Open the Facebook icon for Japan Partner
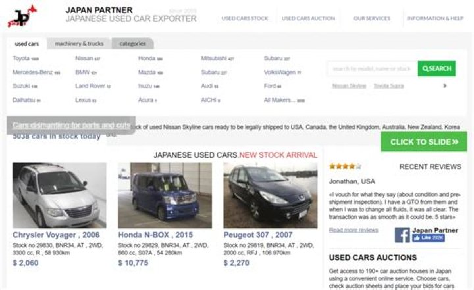Image resolution: width=474 pixels, height=290 pixels. 402,235
